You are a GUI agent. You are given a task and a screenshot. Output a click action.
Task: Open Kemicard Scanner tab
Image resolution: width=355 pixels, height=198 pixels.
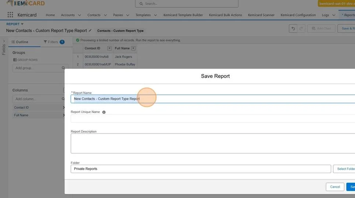tap(261, 15)
